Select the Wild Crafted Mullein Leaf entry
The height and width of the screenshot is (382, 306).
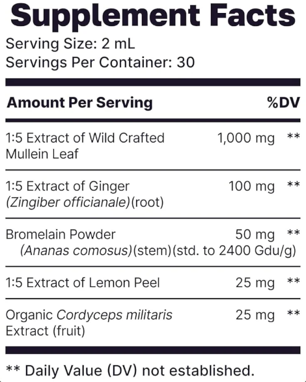click(85, 146)
